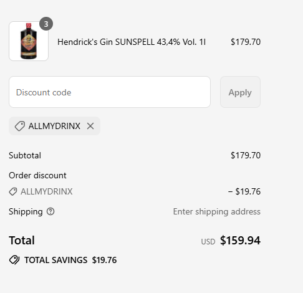
Task: Click the Discount code input field
Action: tap(110, 92)
